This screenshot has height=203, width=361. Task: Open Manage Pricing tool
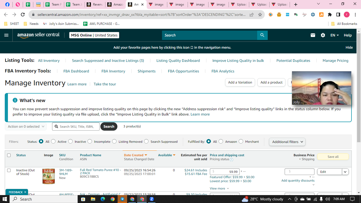click(335, 61)
